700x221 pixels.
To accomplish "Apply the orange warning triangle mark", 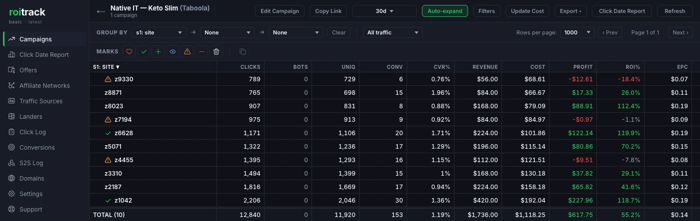I will tap(187, 51).
